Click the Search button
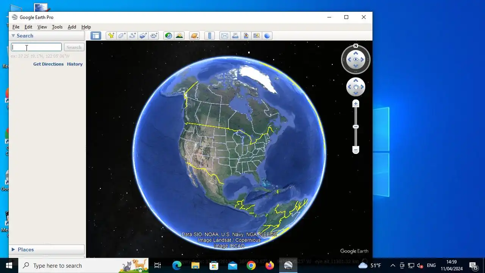This screenshot has width=485, height=273. [74, 47]
